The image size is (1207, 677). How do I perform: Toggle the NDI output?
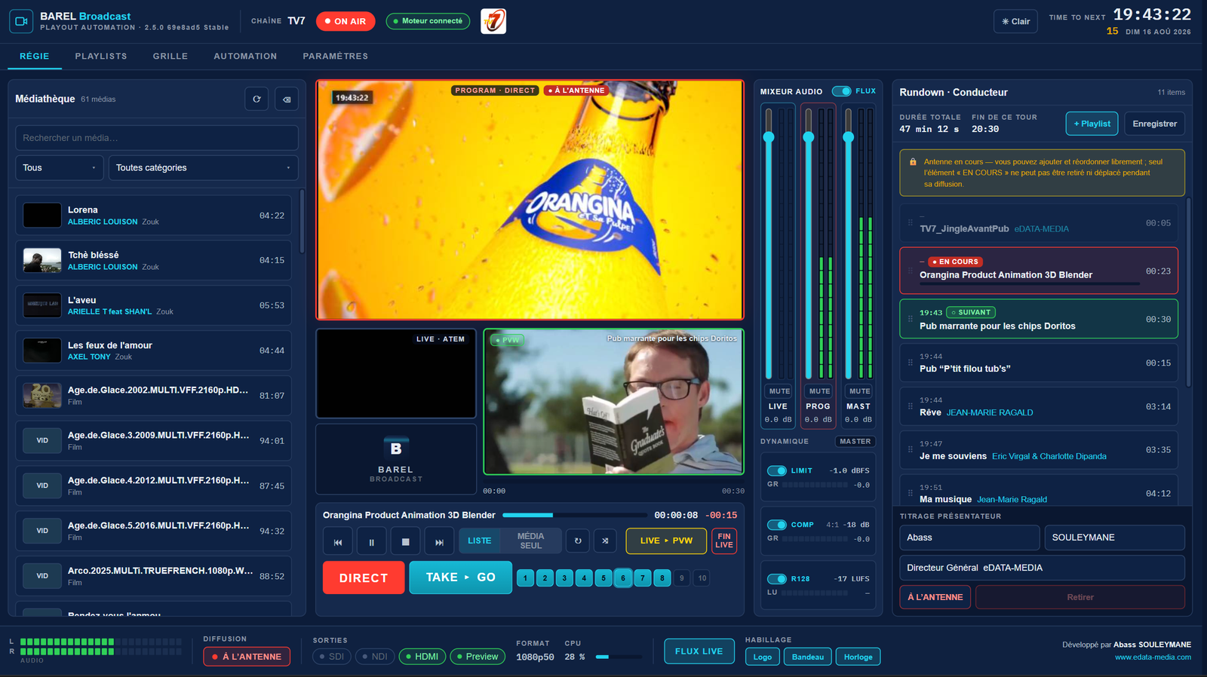click(375, 657)
